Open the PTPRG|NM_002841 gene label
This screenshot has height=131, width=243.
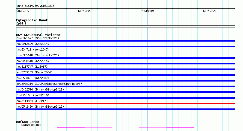point(29,125)
